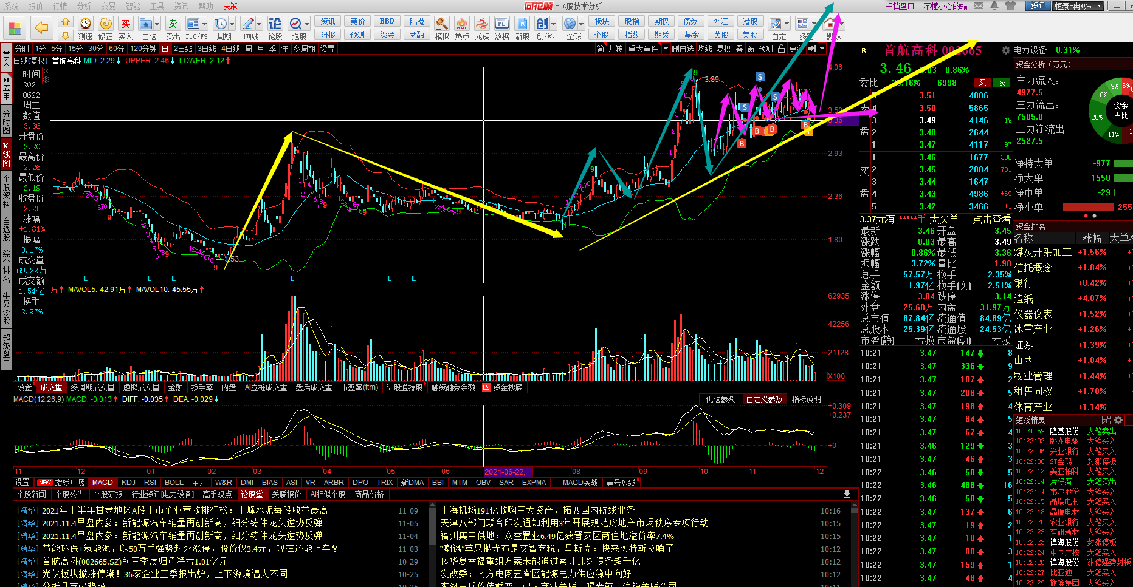Open gear settings next to stock name
This screenshot has width=1133, height=587.
(1006, 50)
